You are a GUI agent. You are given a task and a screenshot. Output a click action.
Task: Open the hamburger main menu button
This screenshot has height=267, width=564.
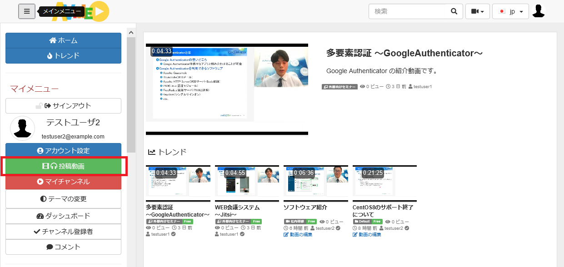click(27, 11)
